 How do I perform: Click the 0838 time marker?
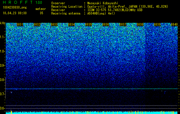click(140, 25)
